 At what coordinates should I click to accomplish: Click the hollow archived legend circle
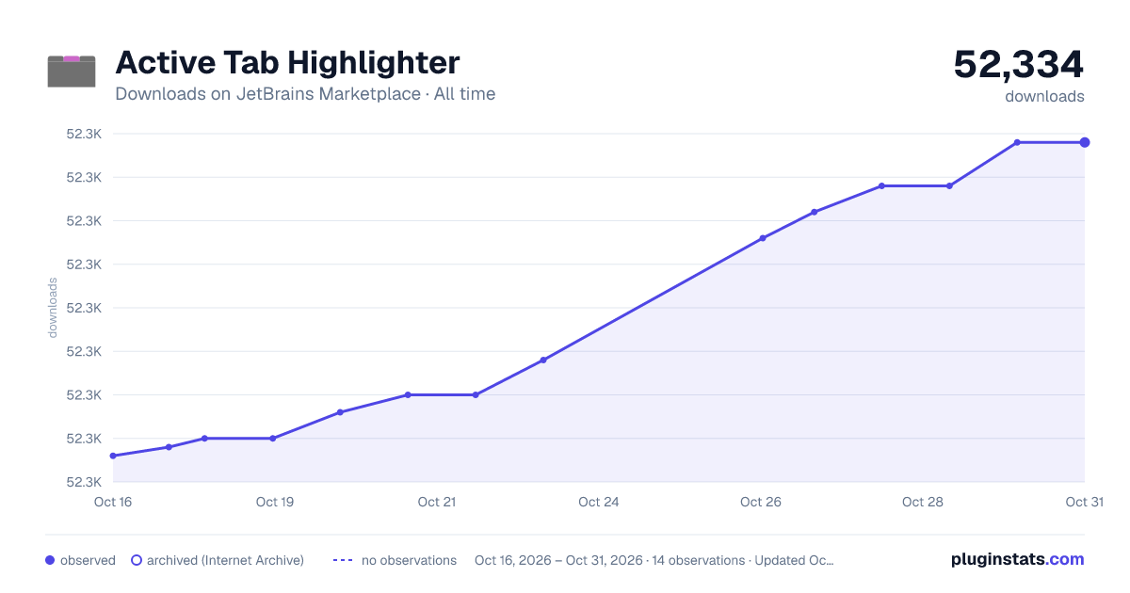click(x=137, y=560)
